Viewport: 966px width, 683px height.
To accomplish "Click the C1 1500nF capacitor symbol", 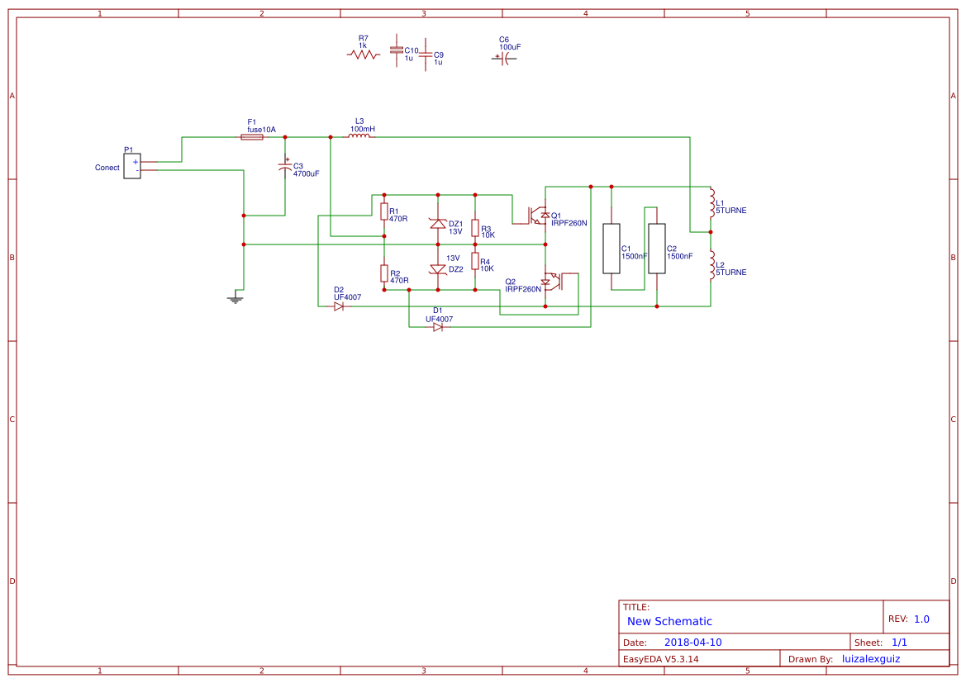I will pos(611,248).
